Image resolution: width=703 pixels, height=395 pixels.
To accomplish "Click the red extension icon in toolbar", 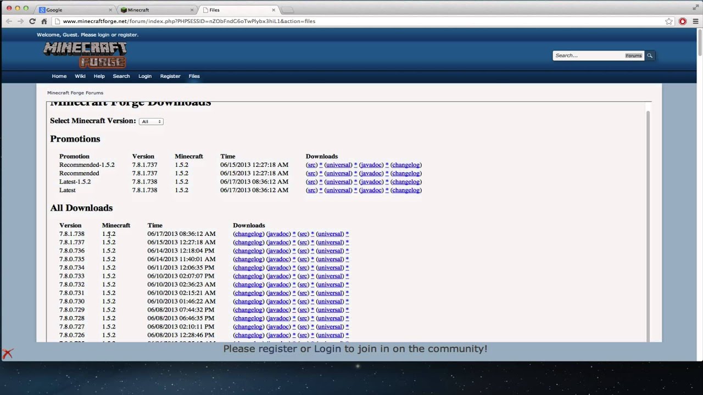I will (683, 21).
